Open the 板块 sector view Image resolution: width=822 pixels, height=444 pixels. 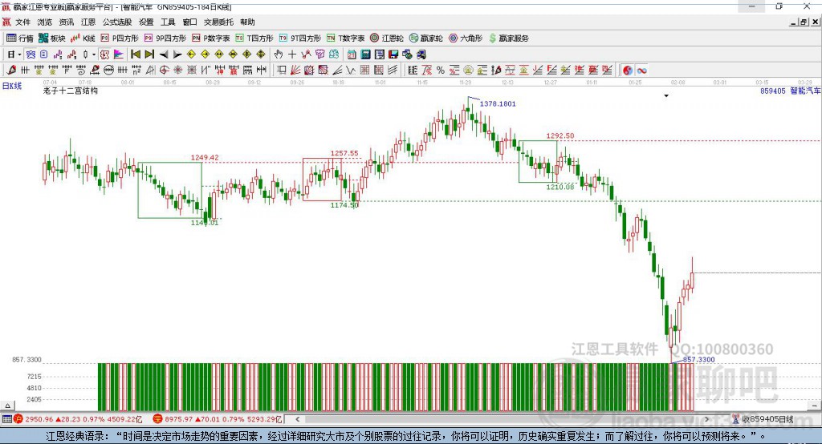click(x=51, y=38)
